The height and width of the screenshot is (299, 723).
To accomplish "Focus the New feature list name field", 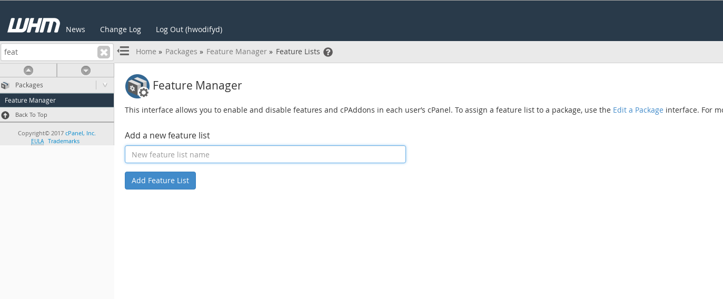I will [x=265, y=154].
